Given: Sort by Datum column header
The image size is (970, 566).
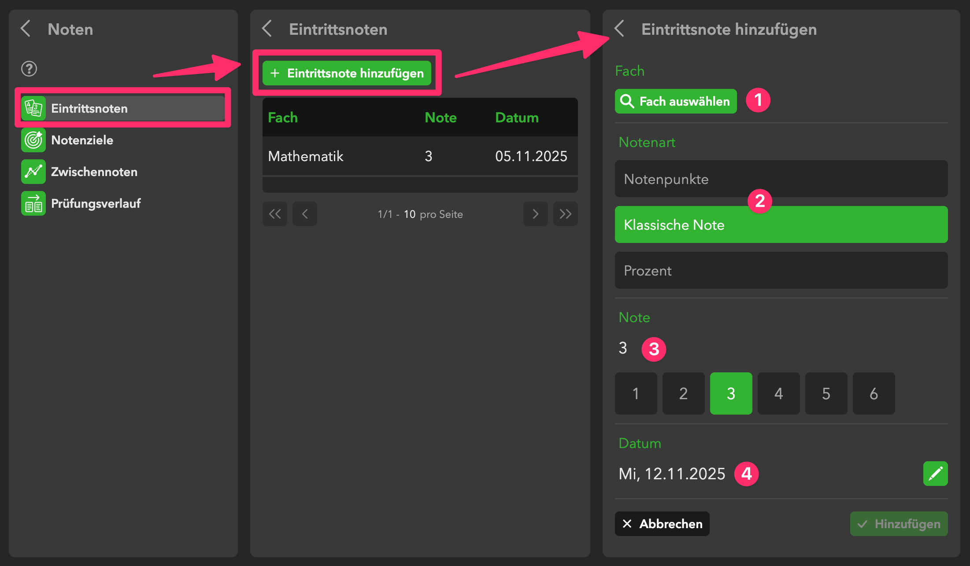Looking at the screenshot, I should (x=517, y=118).
